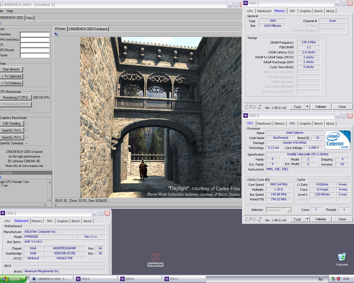Viewport: 354px width, 283px height.
Task: Open the Mainboard tab in the CPU CPU-Z window
Action: [264, 124]
